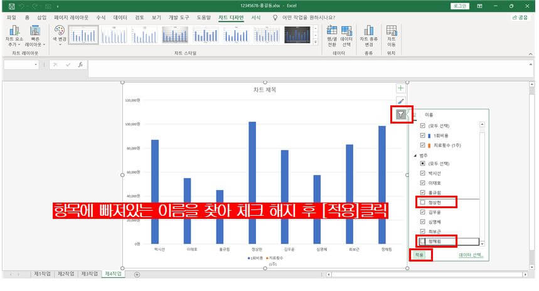
Task: Toggle the 1회비용 series checkbox
Action: pyautogui.click(x=422, y=135)
